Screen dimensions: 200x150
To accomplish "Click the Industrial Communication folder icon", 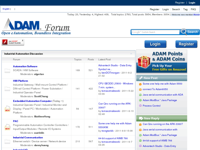I will click(x=7, y=141).
